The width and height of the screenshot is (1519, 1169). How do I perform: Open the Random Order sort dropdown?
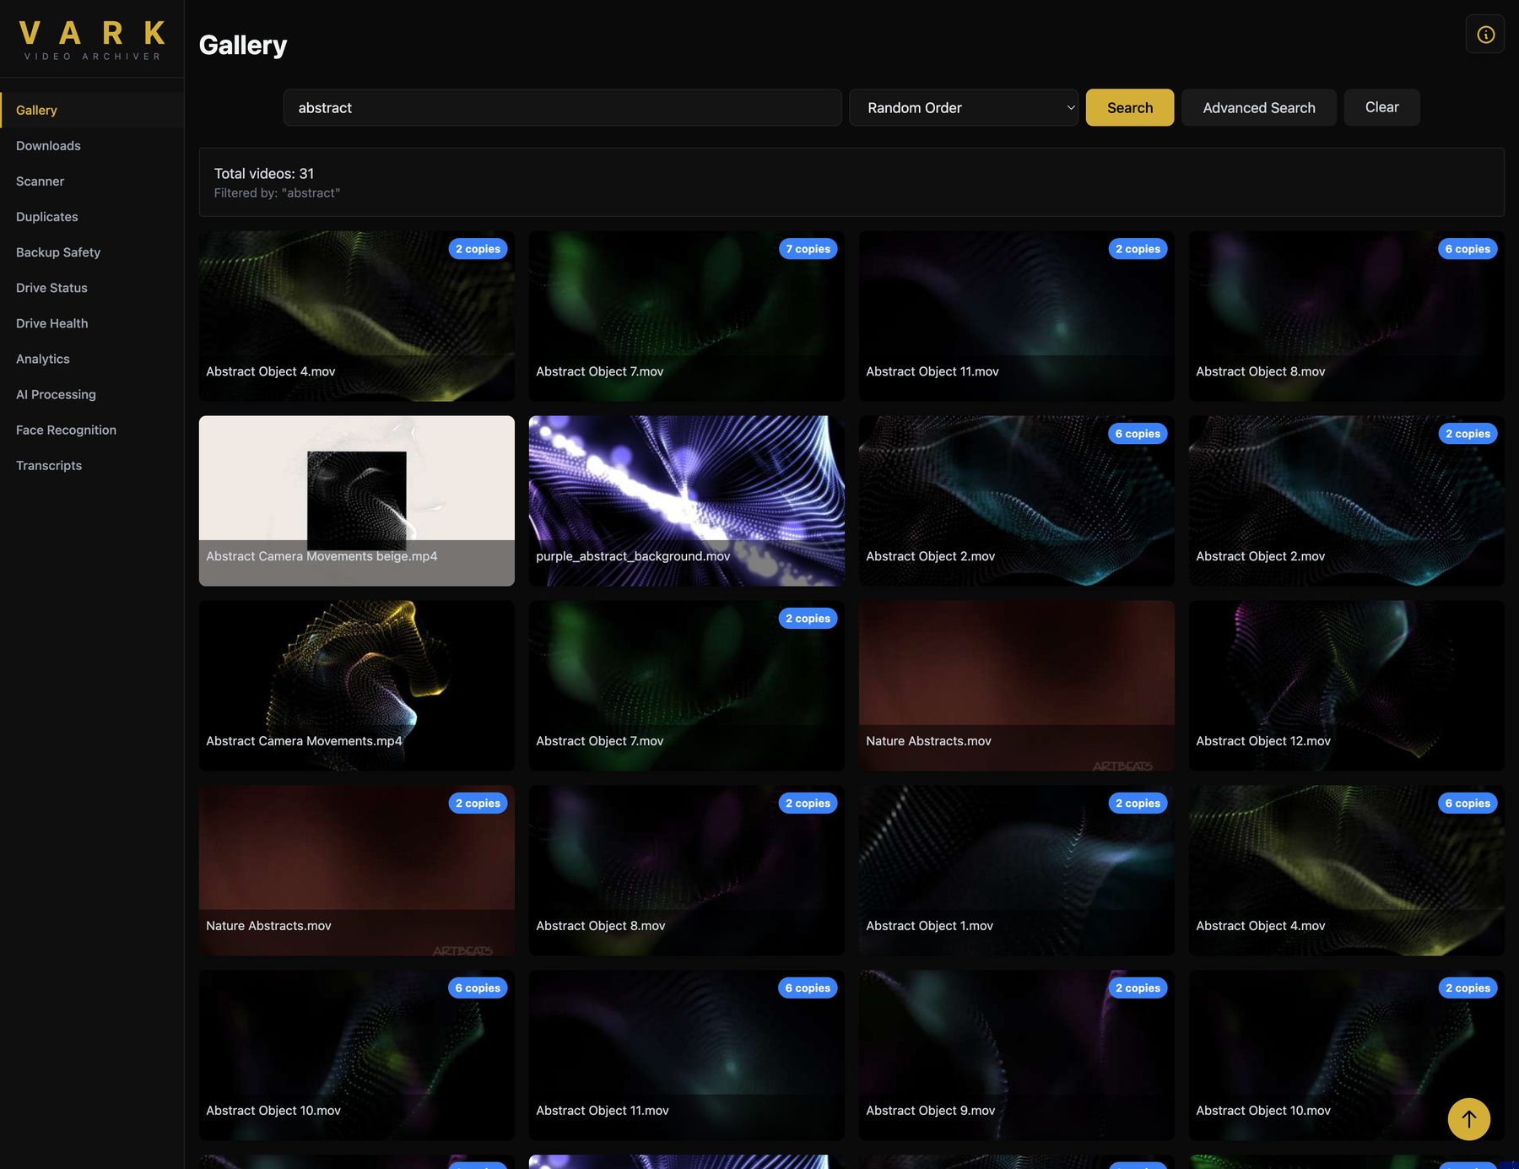[963, 108]
